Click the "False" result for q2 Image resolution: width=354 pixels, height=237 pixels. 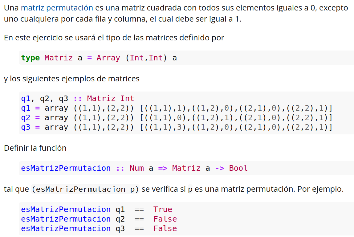coord(165,219)
